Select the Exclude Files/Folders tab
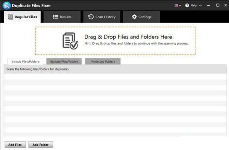This screenshot has height=150, width=229. click(x=64, y=61)
